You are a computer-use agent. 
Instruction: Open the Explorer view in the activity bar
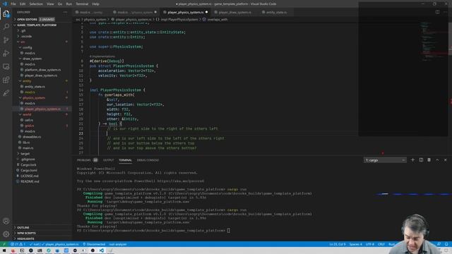(x=6, y=13)
